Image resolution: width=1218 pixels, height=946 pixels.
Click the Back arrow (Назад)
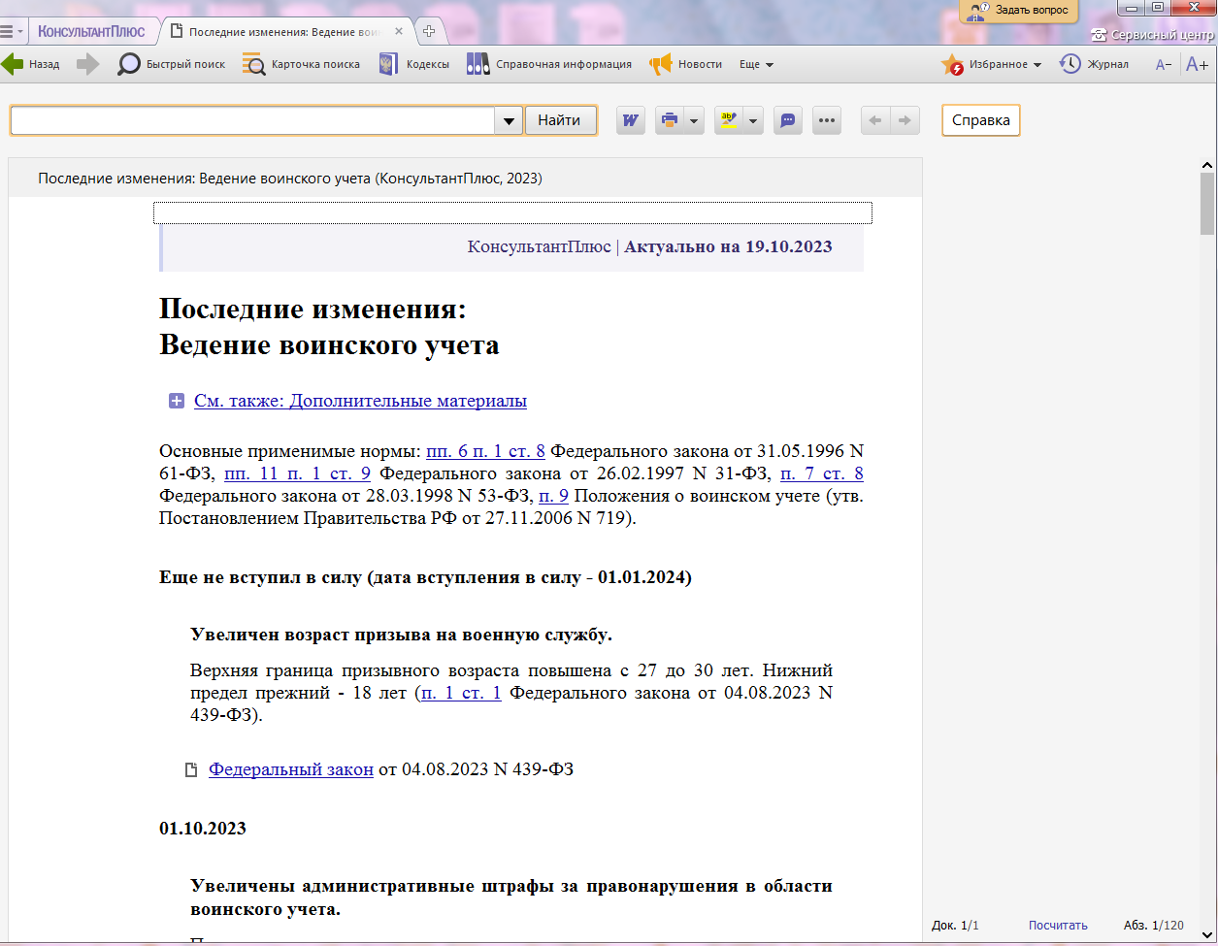pyautogui.click(x=30, y=64)
